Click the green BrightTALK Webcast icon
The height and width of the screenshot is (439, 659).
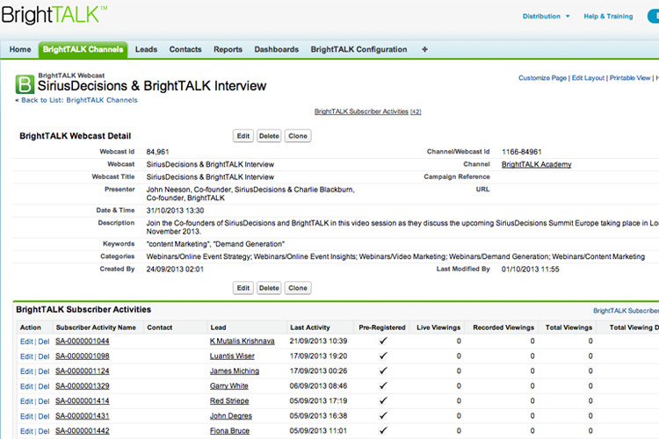25,84
